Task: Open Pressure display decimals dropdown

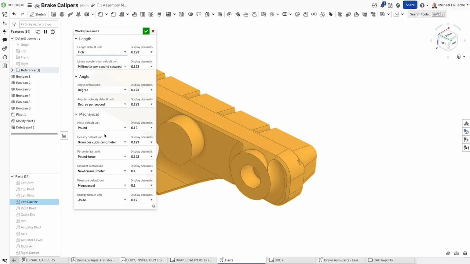Action: [x=142, y=186]
